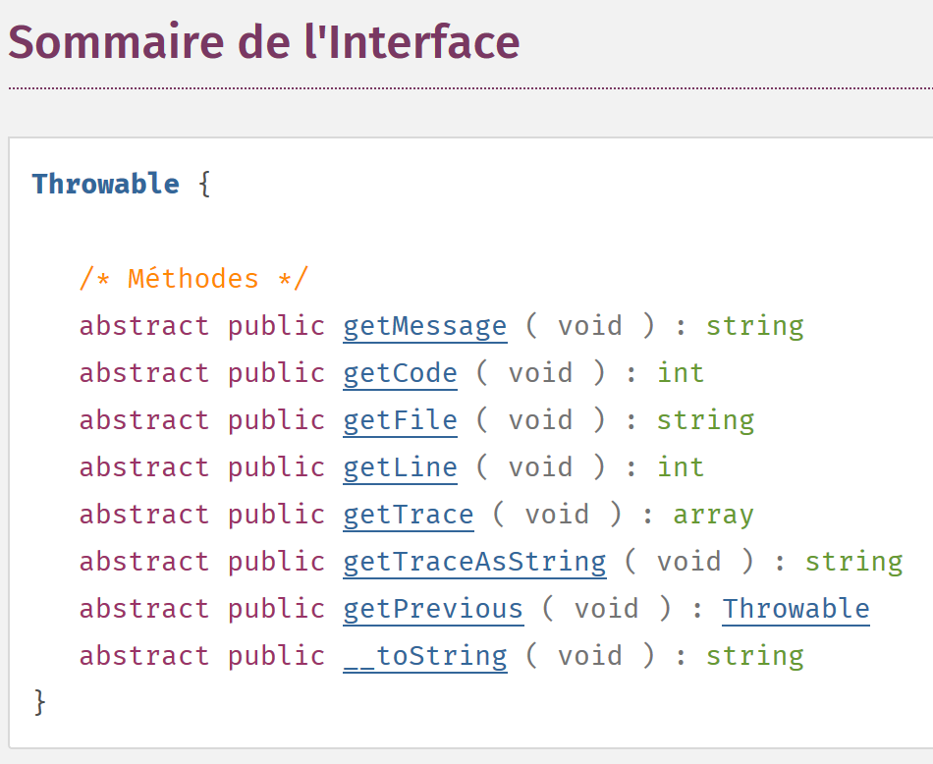Follow the Throwable return type link
This screenshot has height=764, width=933.
pyautogui.click(x=796, y=609)
